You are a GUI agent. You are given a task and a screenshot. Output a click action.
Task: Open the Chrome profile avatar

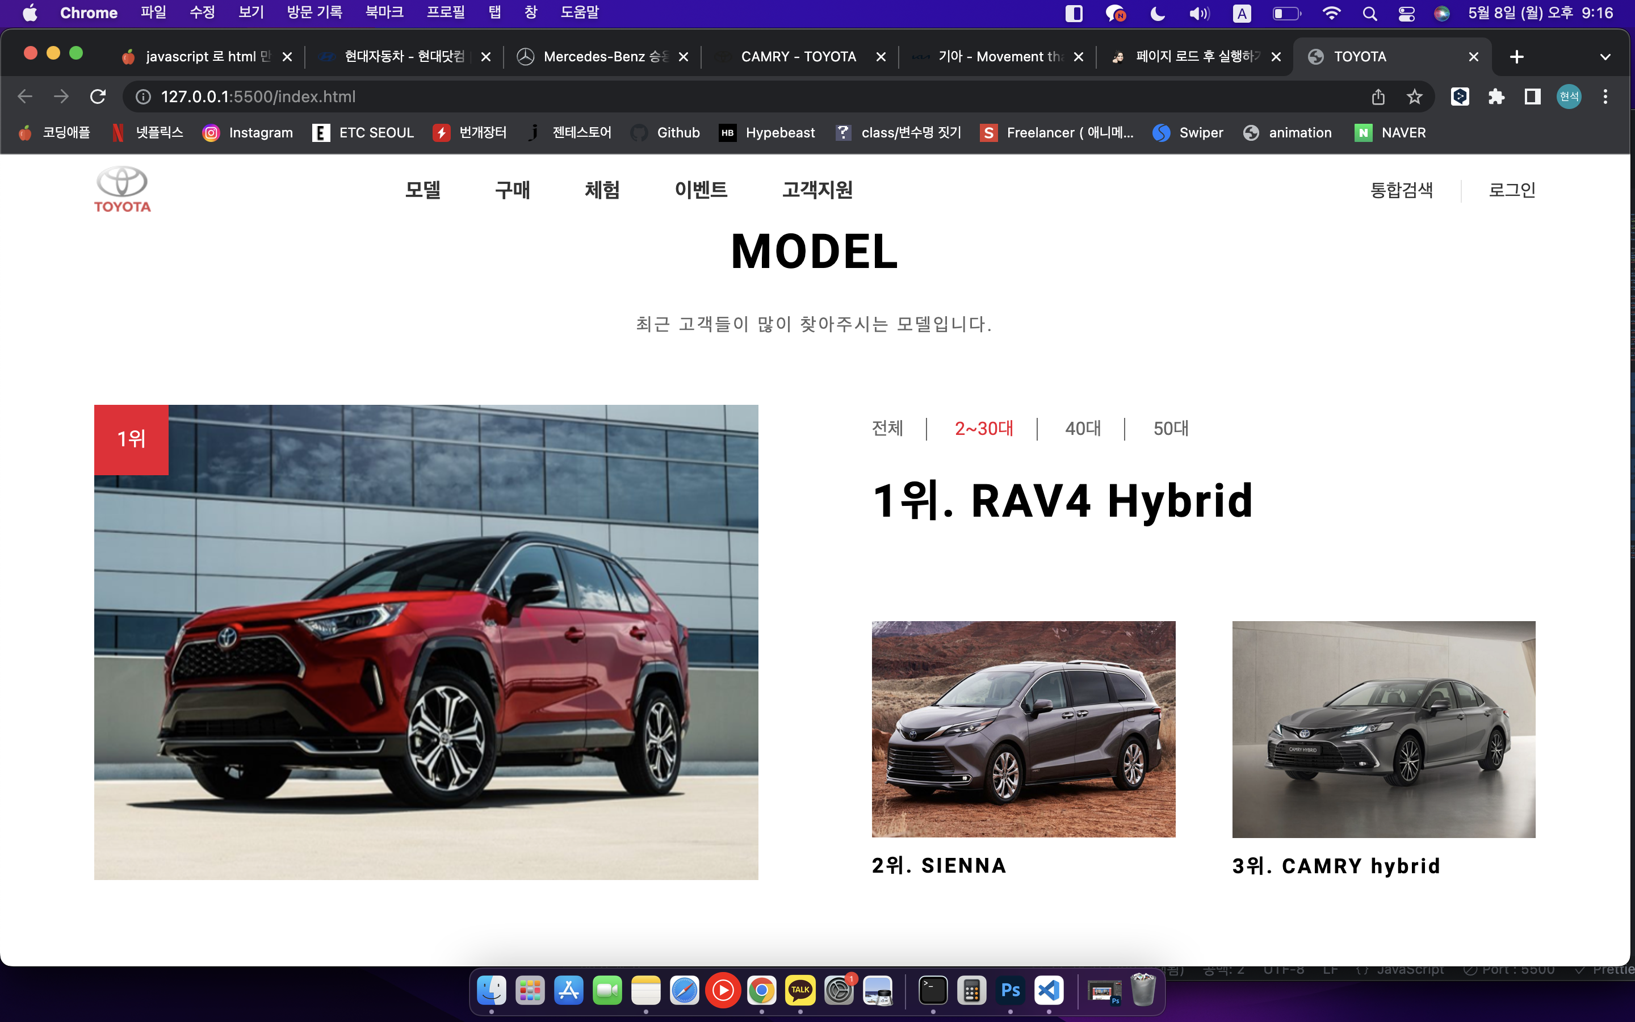[1569, 97]
